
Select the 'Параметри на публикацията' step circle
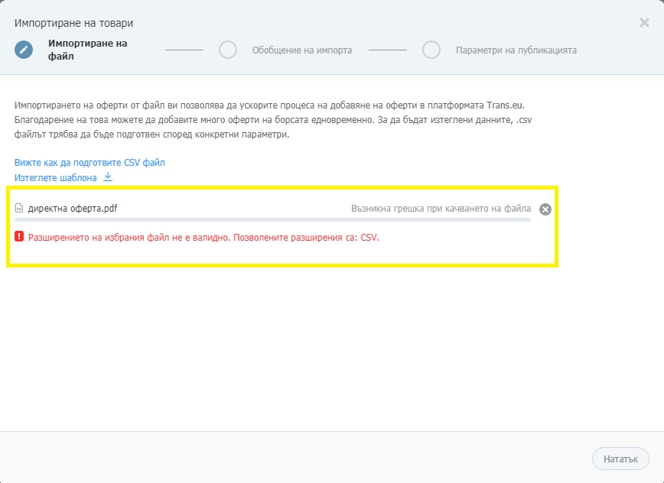click(431, 50)
